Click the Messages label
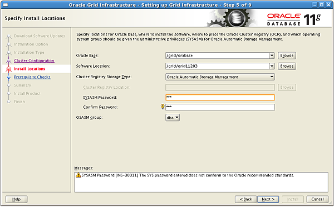The image size is (334, 207). [83, 168]
